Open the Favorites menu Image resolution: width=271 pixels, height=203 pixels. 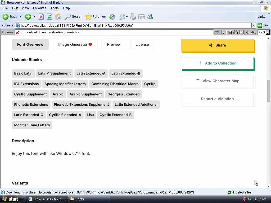tap(40, 8)
